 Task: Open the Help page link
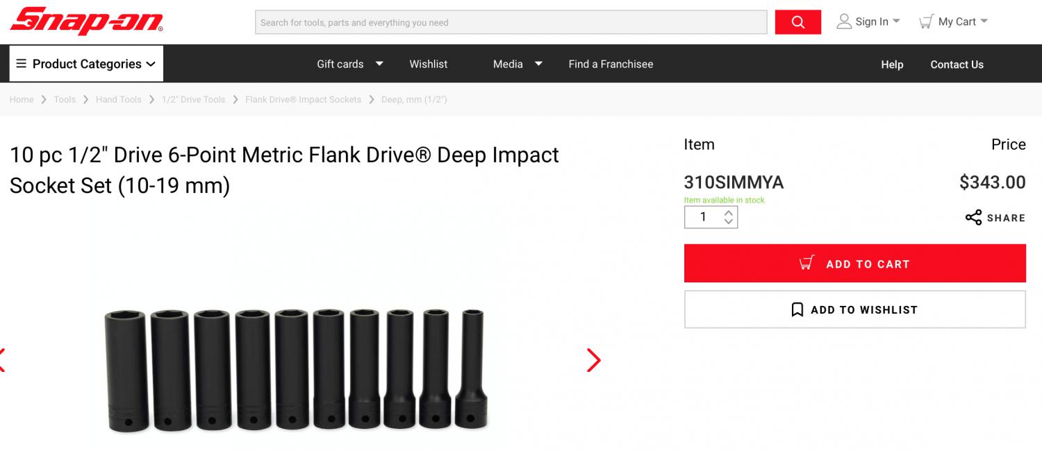tap(892, 65)
